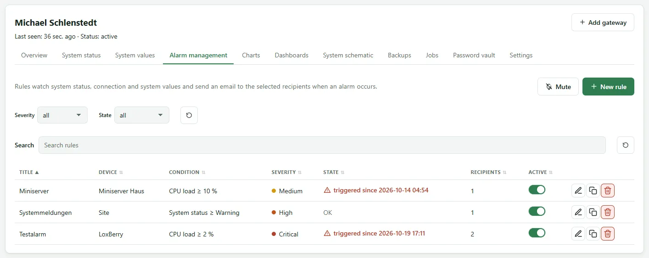Switch to the System status tab
Screen dimensions: 649x258
coord(81,55)
